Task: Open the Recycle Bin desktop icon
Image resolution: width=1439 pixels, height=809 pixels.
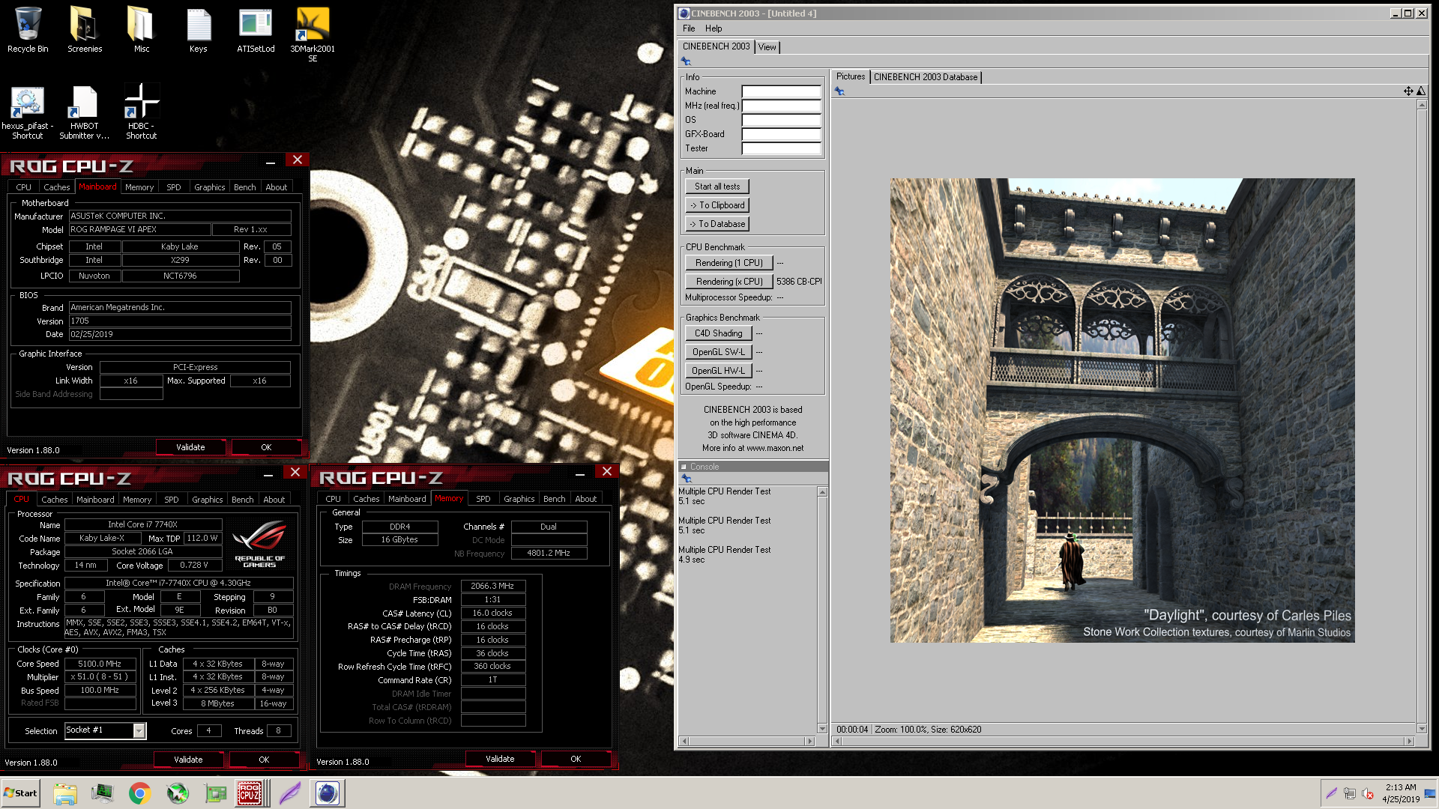Action: pos(28,30)
